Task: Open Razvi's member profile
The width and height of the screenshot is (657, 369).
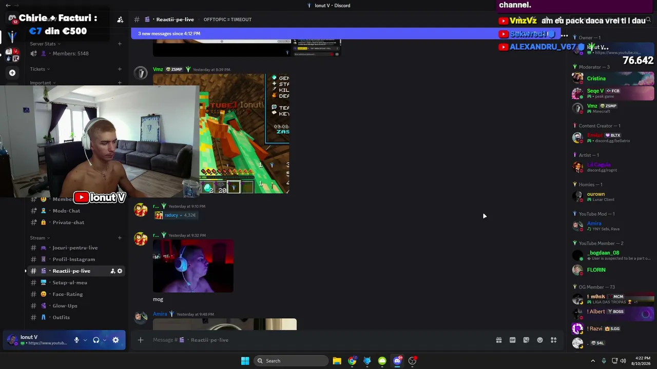Action: click(x=613, y=329)
